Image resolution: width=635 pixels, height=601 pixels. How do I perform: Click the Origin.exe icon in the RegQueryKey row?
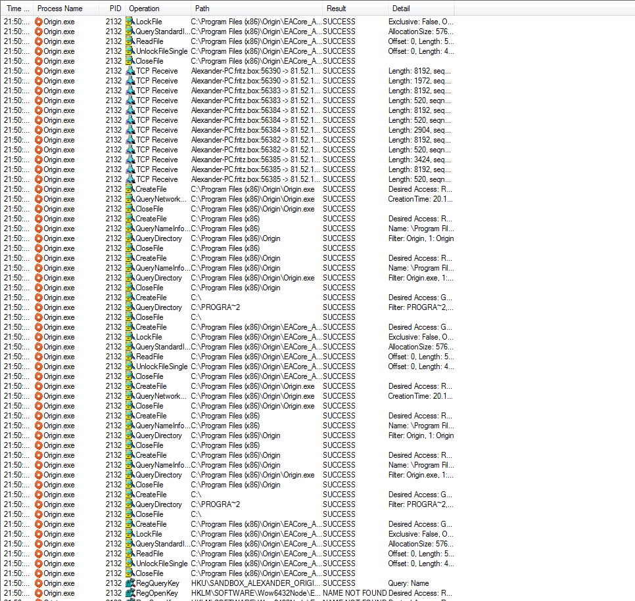[39, 583]
